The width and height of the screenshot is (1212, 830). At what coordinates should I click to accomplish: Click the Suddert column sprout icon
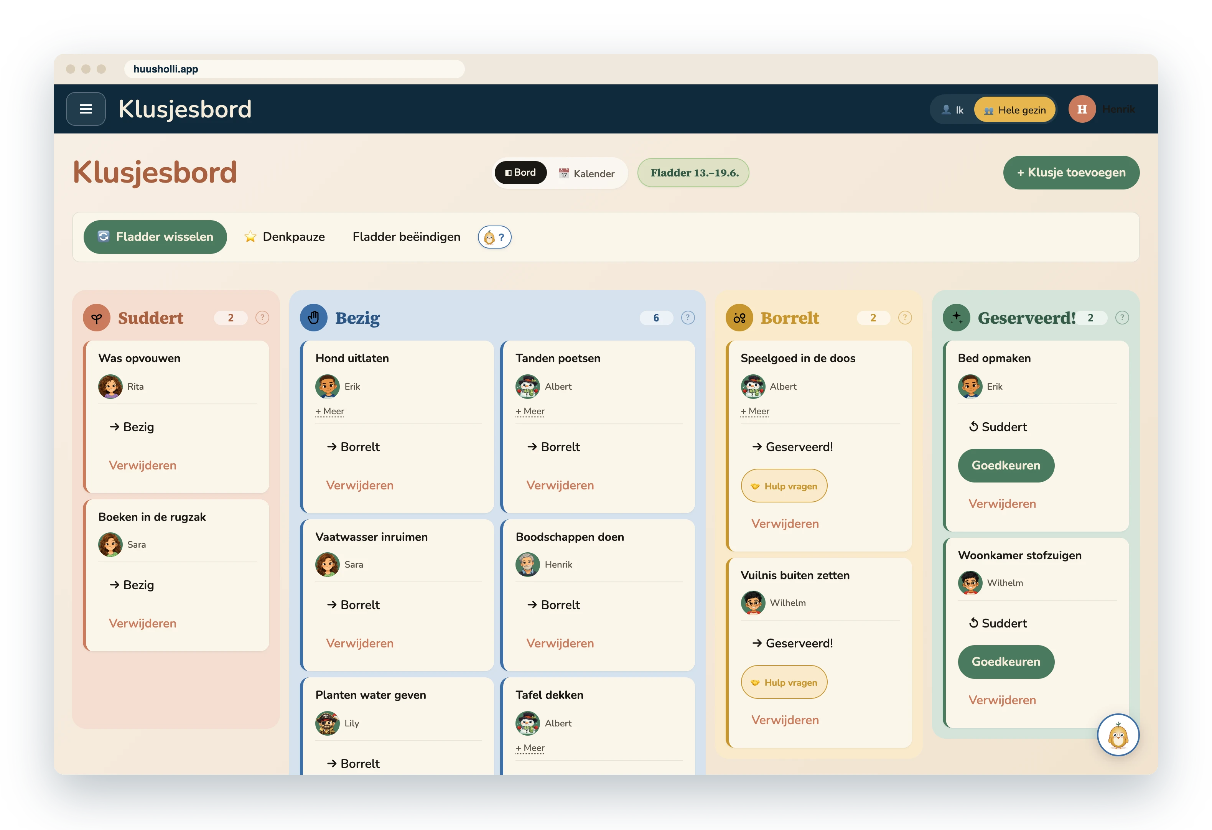97,318
